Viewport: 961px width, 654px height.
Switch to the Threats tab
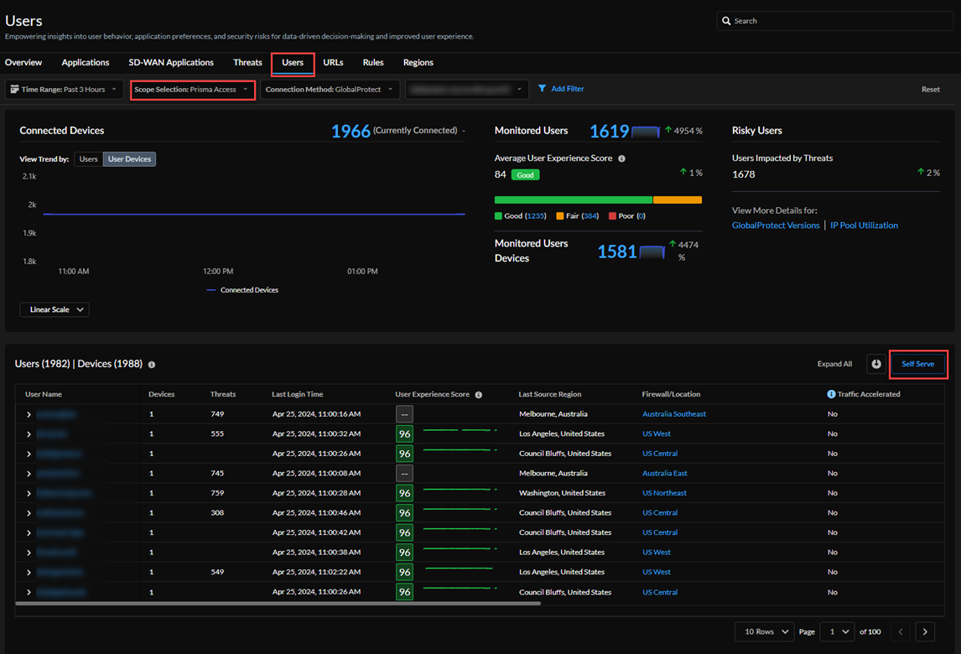[x=247, y=63]
